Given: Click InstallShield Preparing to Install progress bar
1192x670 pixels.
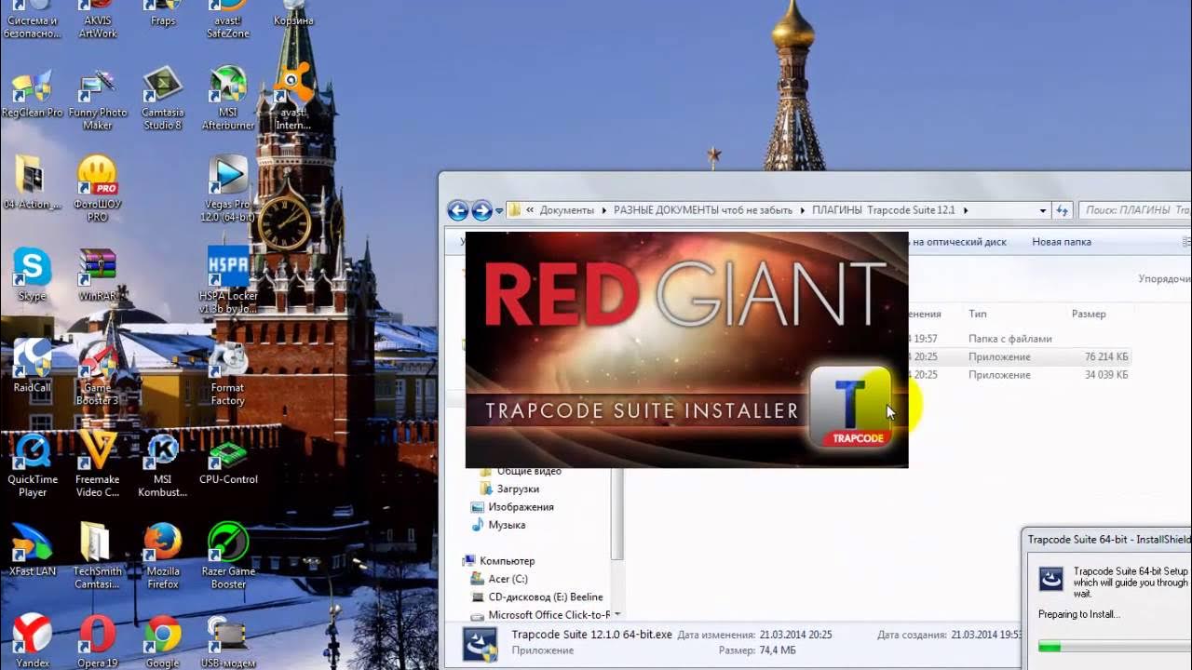Looking at the screenshot, I should 1115,646.
